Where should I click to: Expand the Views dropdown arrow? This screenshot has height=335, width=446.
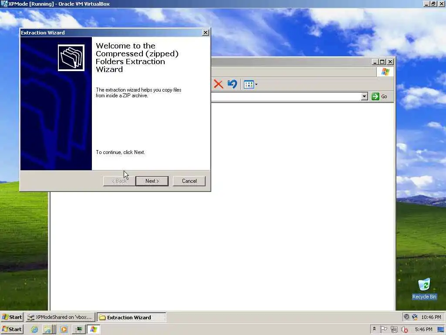pos(256,85)
